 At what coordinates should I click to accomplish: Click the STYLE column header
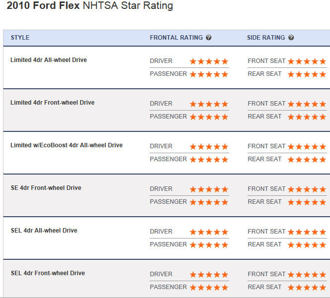(20, 38)
